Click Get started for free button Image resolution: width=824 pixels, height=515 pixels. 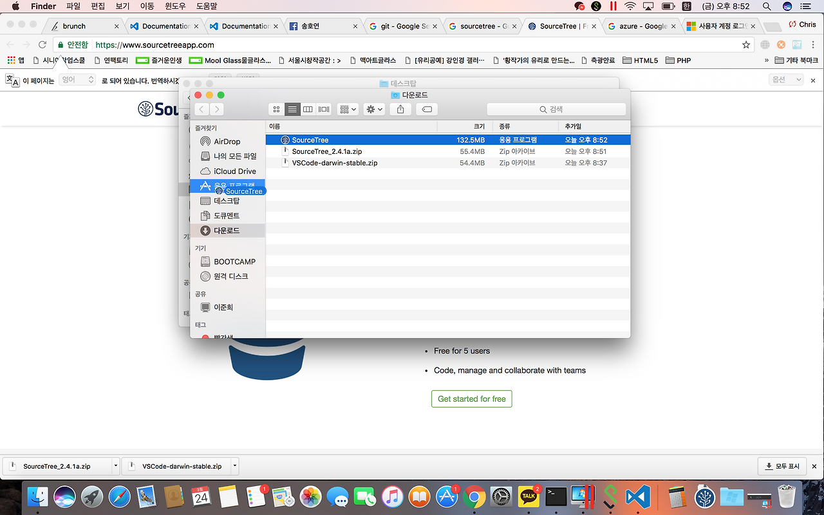coord(472,399)
